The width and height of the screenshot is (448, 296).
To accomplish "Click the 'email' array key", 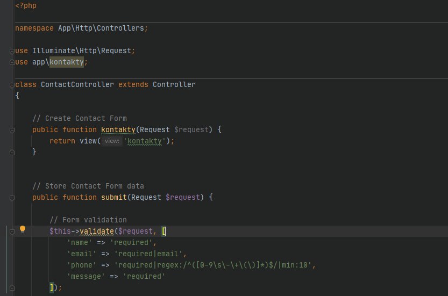I will click(81, 254).
